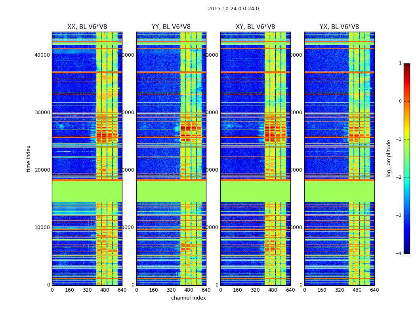Click the 'channel index' x-axis label
416x317 pixels.
pyautogui.click(x=188, y=298)
